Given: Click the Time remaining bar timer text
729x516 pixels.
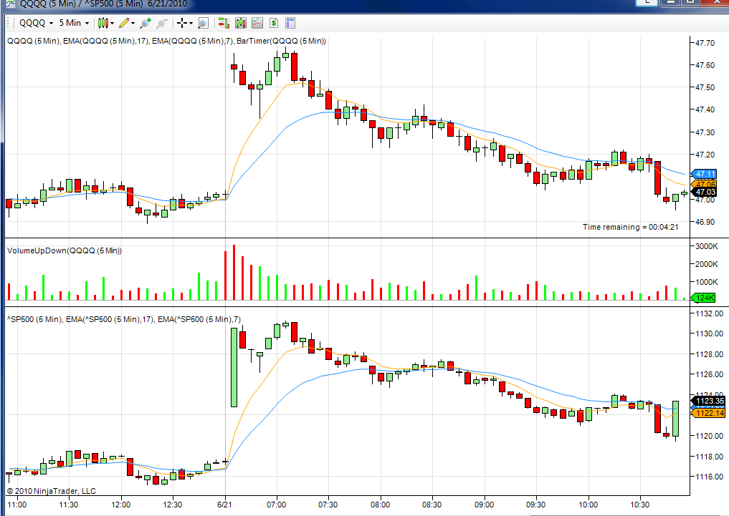Looking at the screenshot, I should pos(630,227).
